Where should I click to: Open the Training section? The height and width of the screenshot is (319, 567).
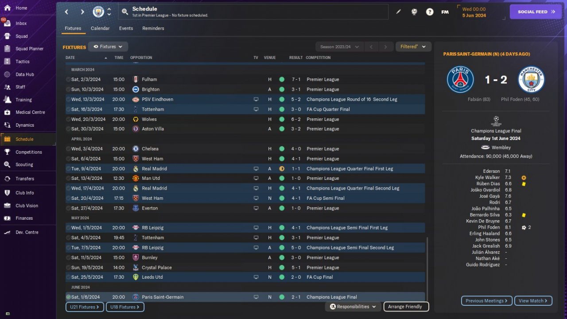tap(23, 100)
